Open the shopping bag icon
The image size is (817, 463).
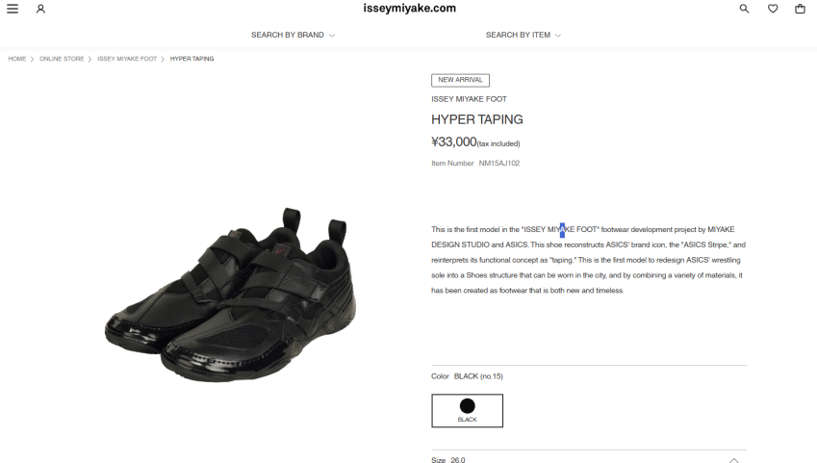click(x=800, y=9)
